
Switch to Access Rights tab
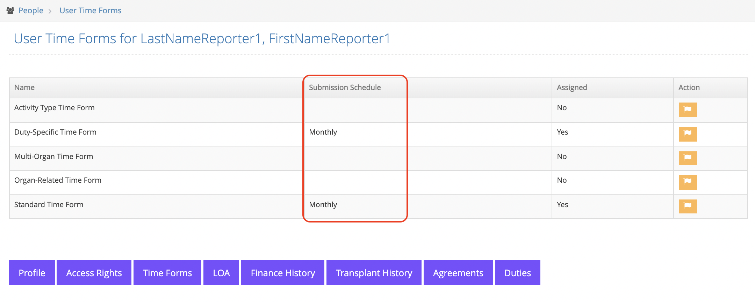tap(94, 273)
